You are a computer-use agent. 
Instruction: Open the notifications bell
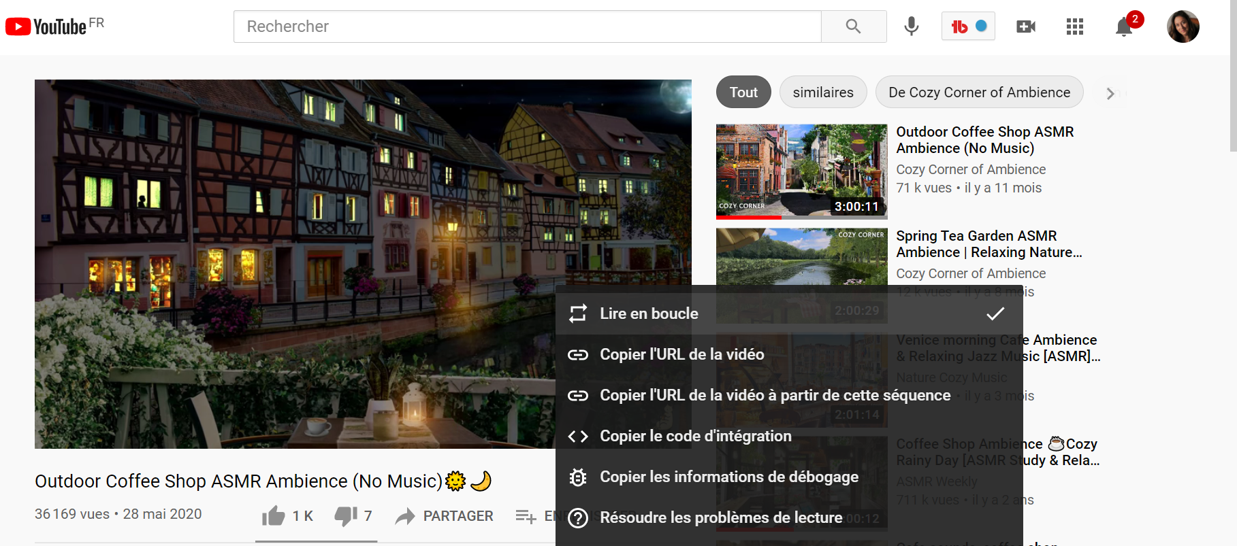(1124, 27)
